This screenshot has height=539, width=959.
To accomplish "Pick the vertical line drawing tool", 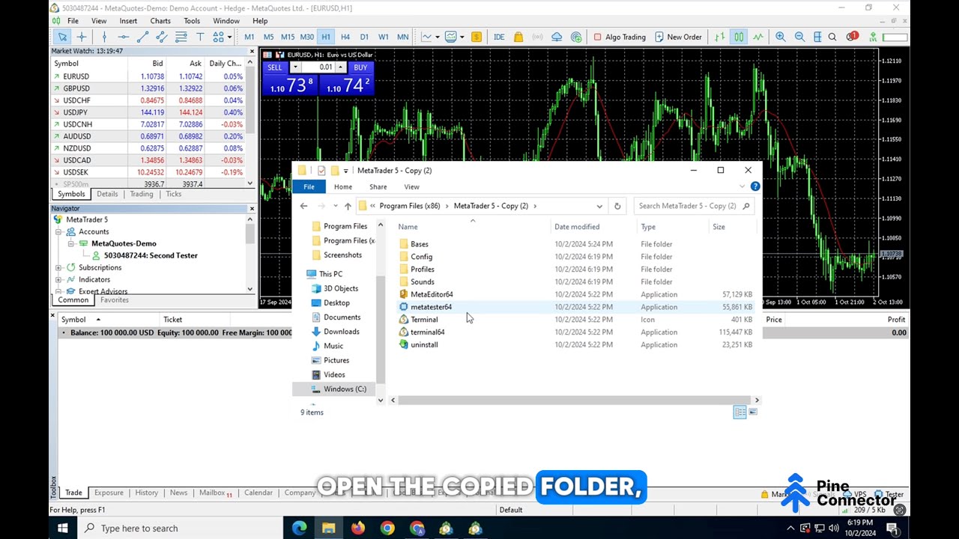I will point(104,37).
